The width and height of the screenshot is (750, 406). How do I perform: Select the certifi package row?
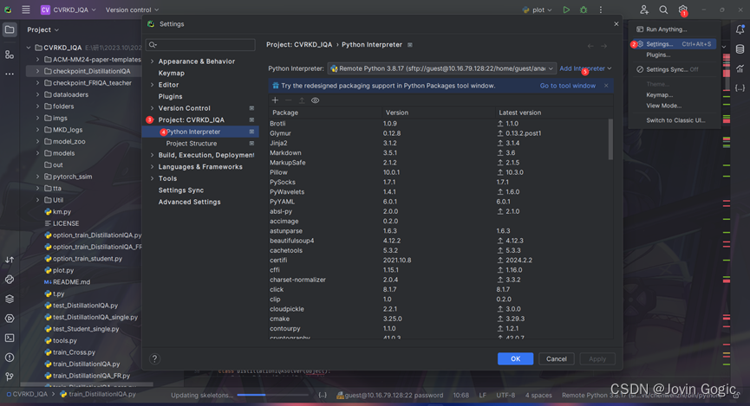[440, 261]
